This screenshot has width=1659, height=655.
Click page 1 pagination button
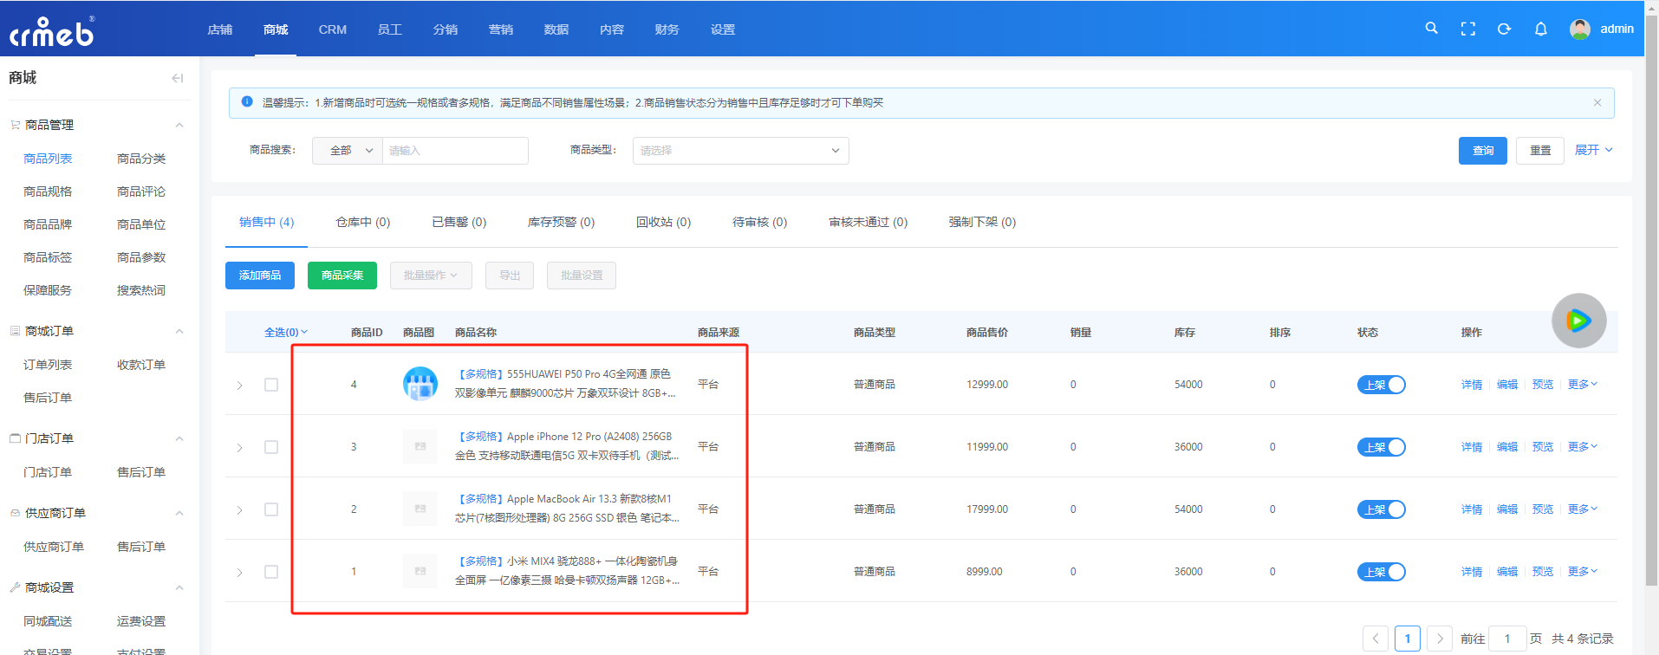(x=1408, y=639)
